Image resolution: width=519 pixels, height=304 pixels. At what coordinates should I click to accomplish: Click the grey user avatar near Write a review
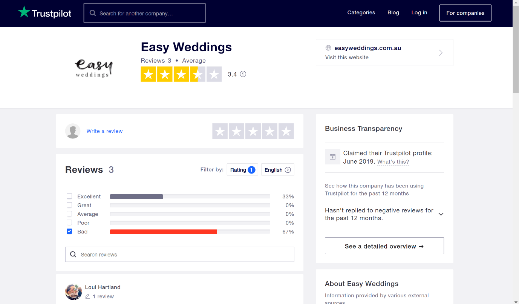(73, 131)
